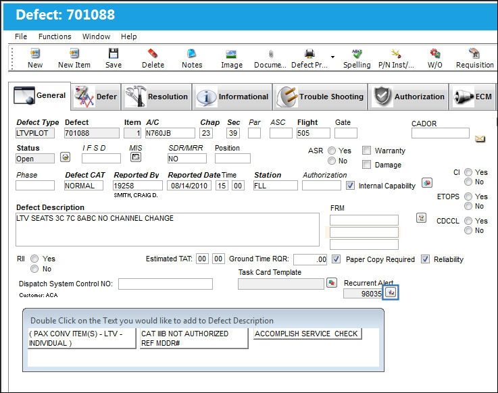Click the A/C field N760JB
The width and height of the screenshot is (498, 393).
(170, 133)
